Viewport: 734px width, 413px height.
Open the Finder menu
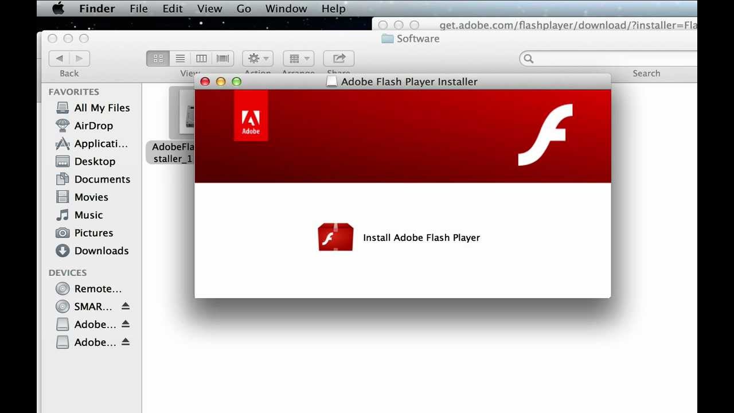[97, 9]
